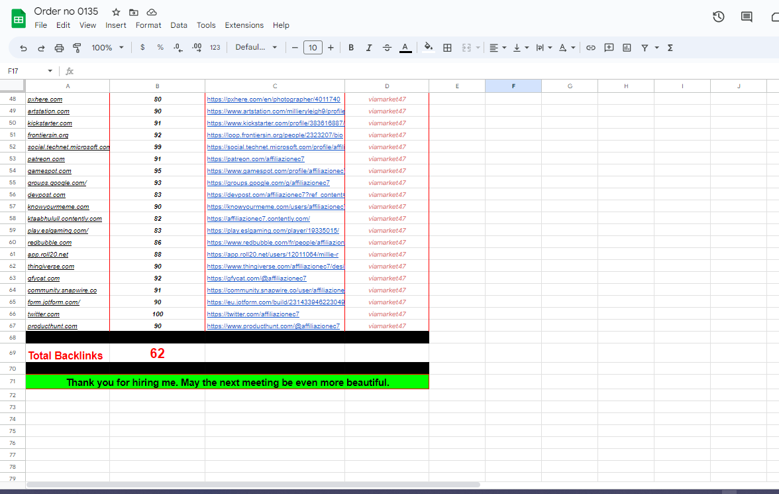Screen dimensions: 779x494
Task: Toggle filter creation on the toolbar
Action: pos(644,47)
